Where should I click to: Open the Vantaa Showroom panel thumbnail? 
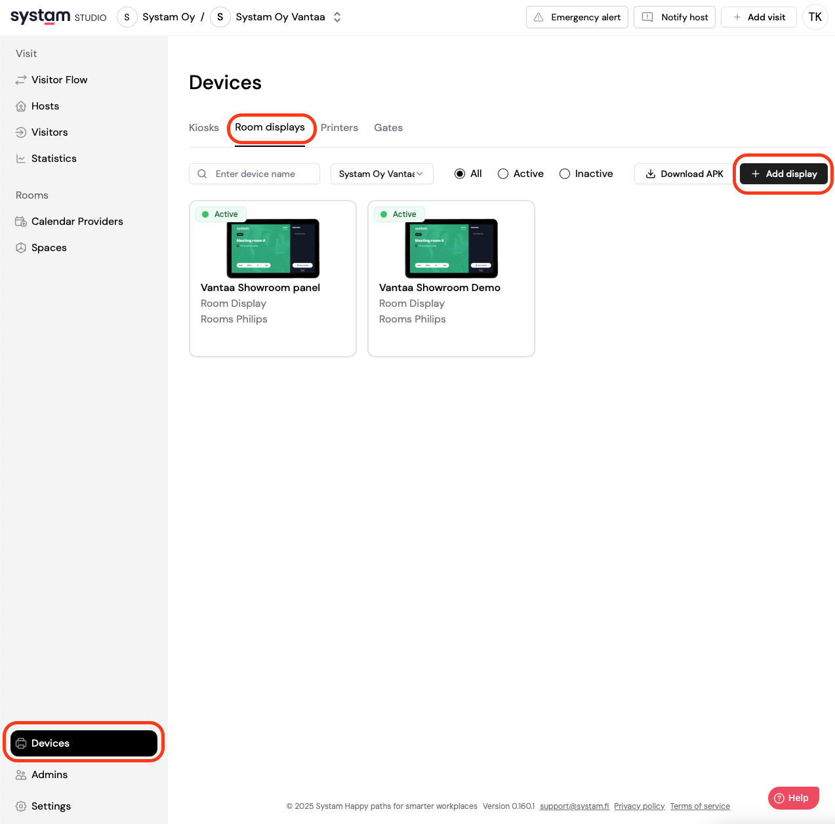273,248
